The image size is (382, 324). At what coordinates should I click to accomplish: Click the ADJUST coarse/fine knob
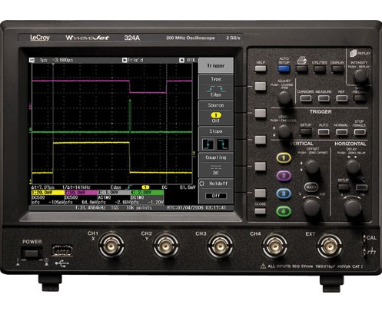(x=284, y=98)
